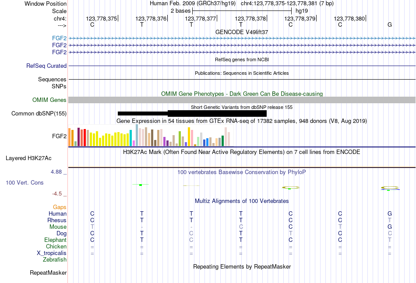Select the Dog species row label
Image resolution: width=416 pixels, height=283 pixels.
pos(62,234)
